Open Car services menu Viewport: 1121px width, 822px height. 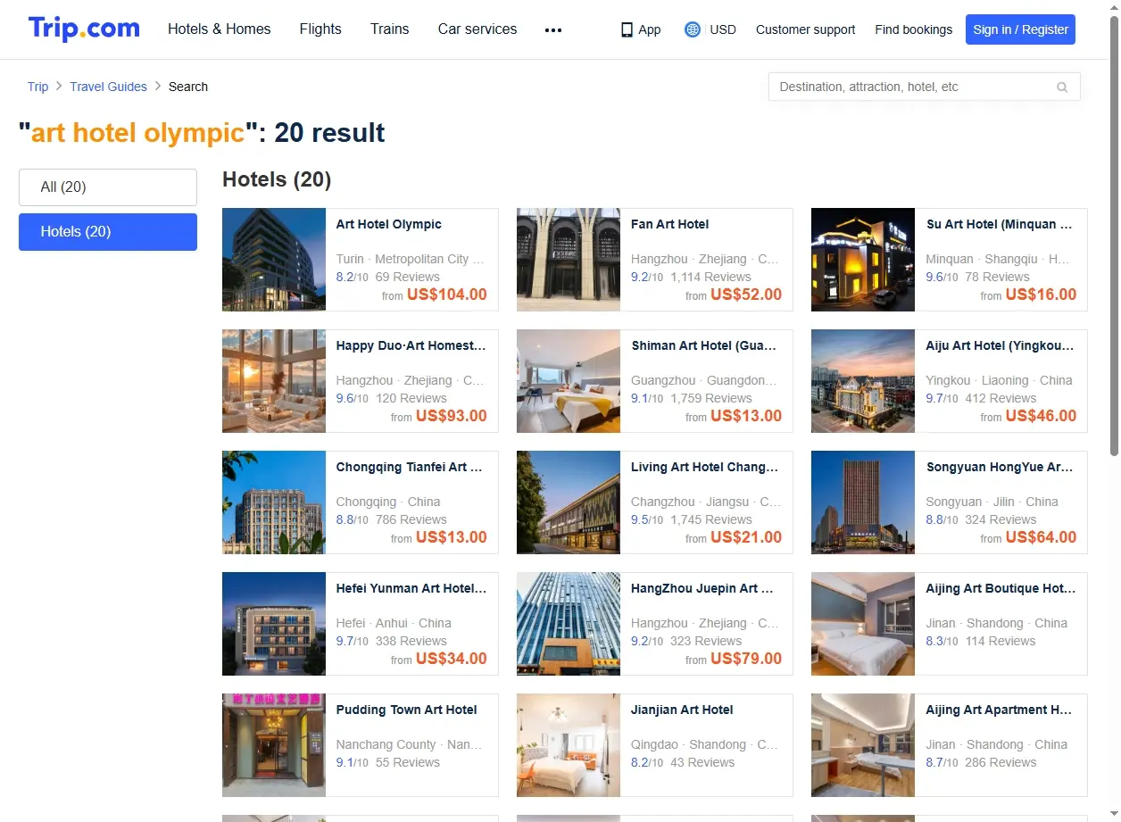(477, 29)
